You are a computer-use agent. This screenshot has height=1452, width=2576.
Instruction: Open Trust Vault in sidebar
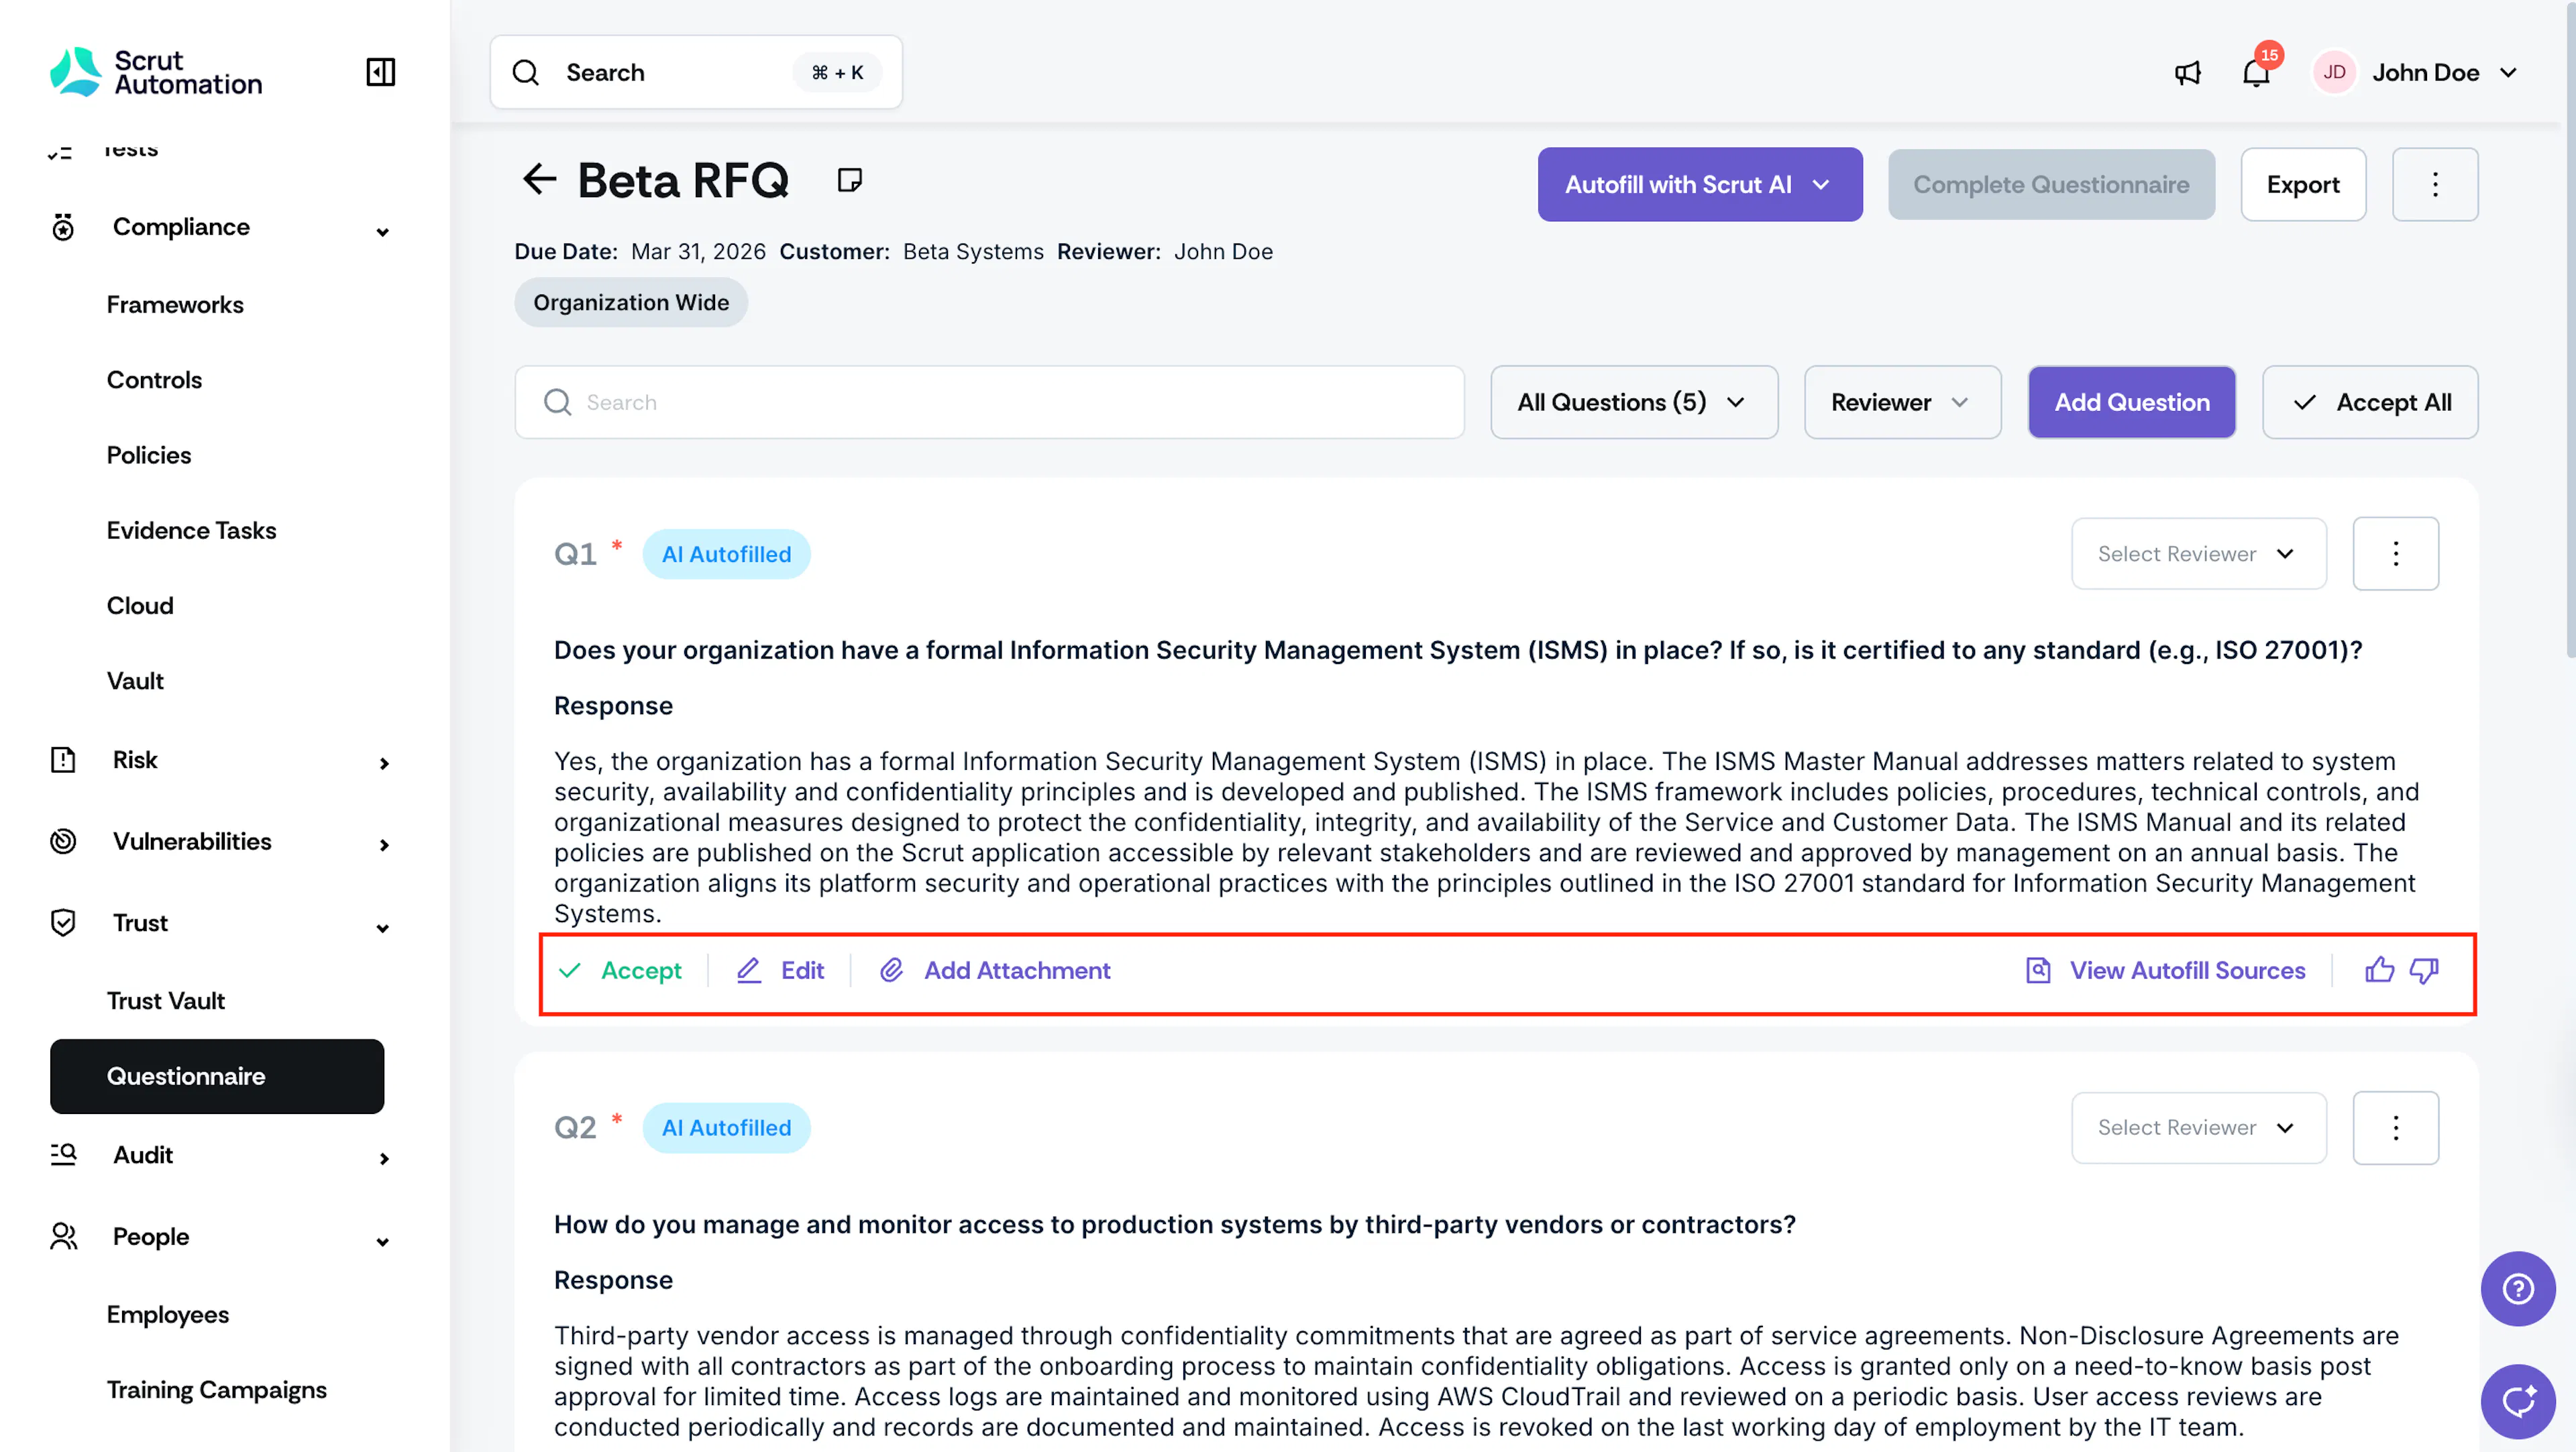(166, 1001)
